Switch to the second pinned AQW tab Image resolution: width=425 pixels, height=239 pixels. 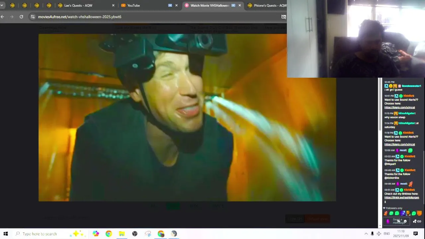(x=25, y=5)
